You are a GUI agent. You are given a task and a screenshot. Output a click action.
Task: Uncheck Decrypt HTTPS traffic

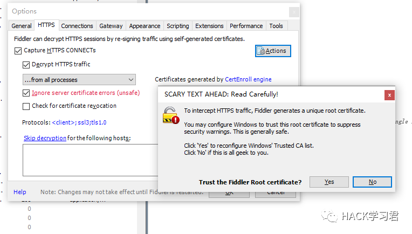(26, 65)
